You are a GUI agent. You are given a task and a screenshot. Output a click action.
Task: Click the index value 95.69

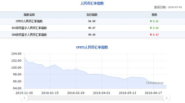click(x=92, y=35)
